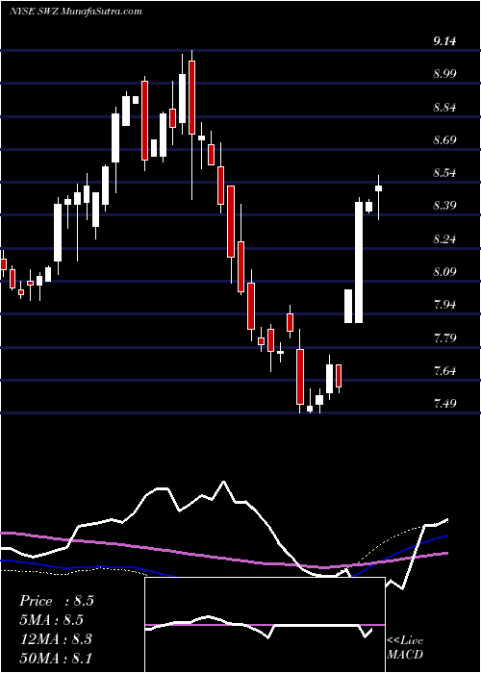Click the NYSE SWZ MunafaSutra.com title text
The image size is (481, 673).
[x=76, y=12]
